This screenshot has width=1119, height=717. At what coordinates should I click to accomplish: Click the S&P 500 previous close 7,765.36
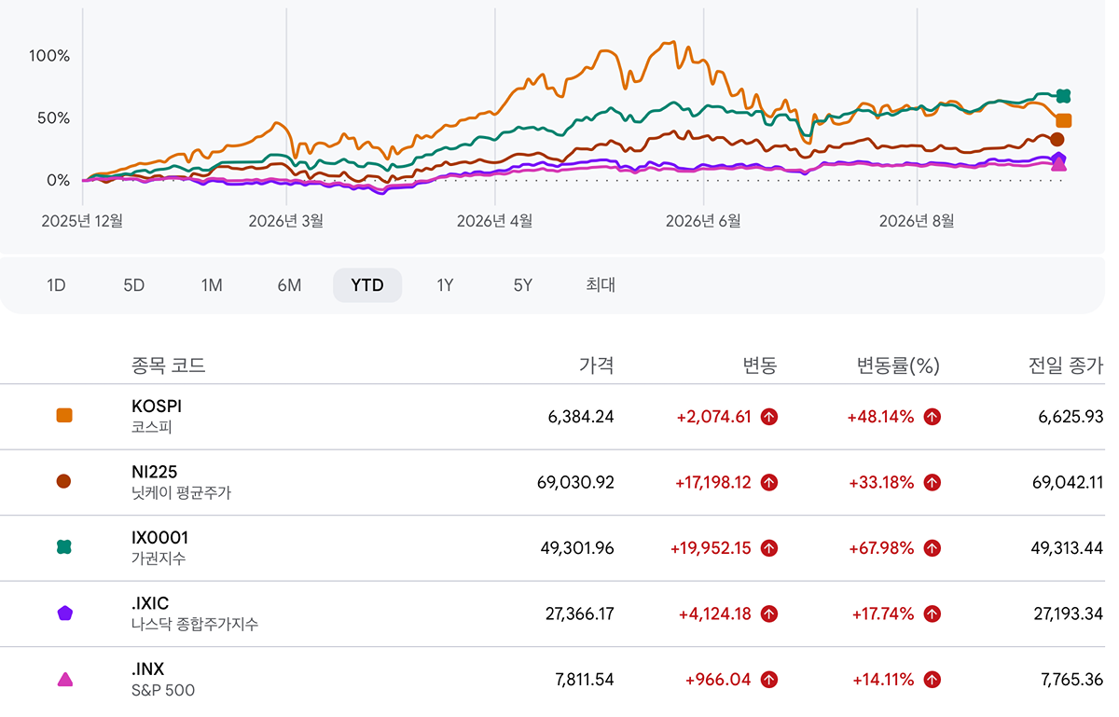[1071, 680]
